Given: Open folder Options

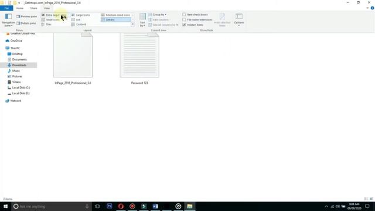Looking at the screenshot, I should coord(239,20).
